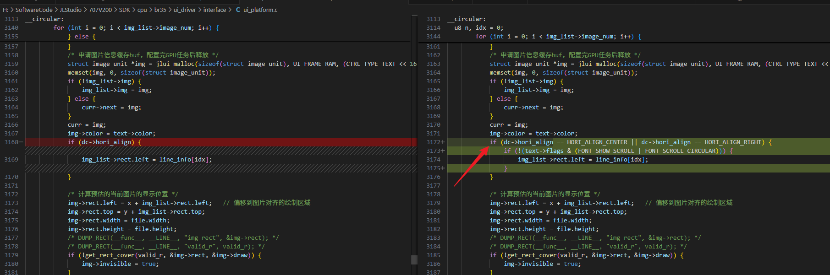Click the left pane's vertical scrollbar thumb

click(414, 259)
